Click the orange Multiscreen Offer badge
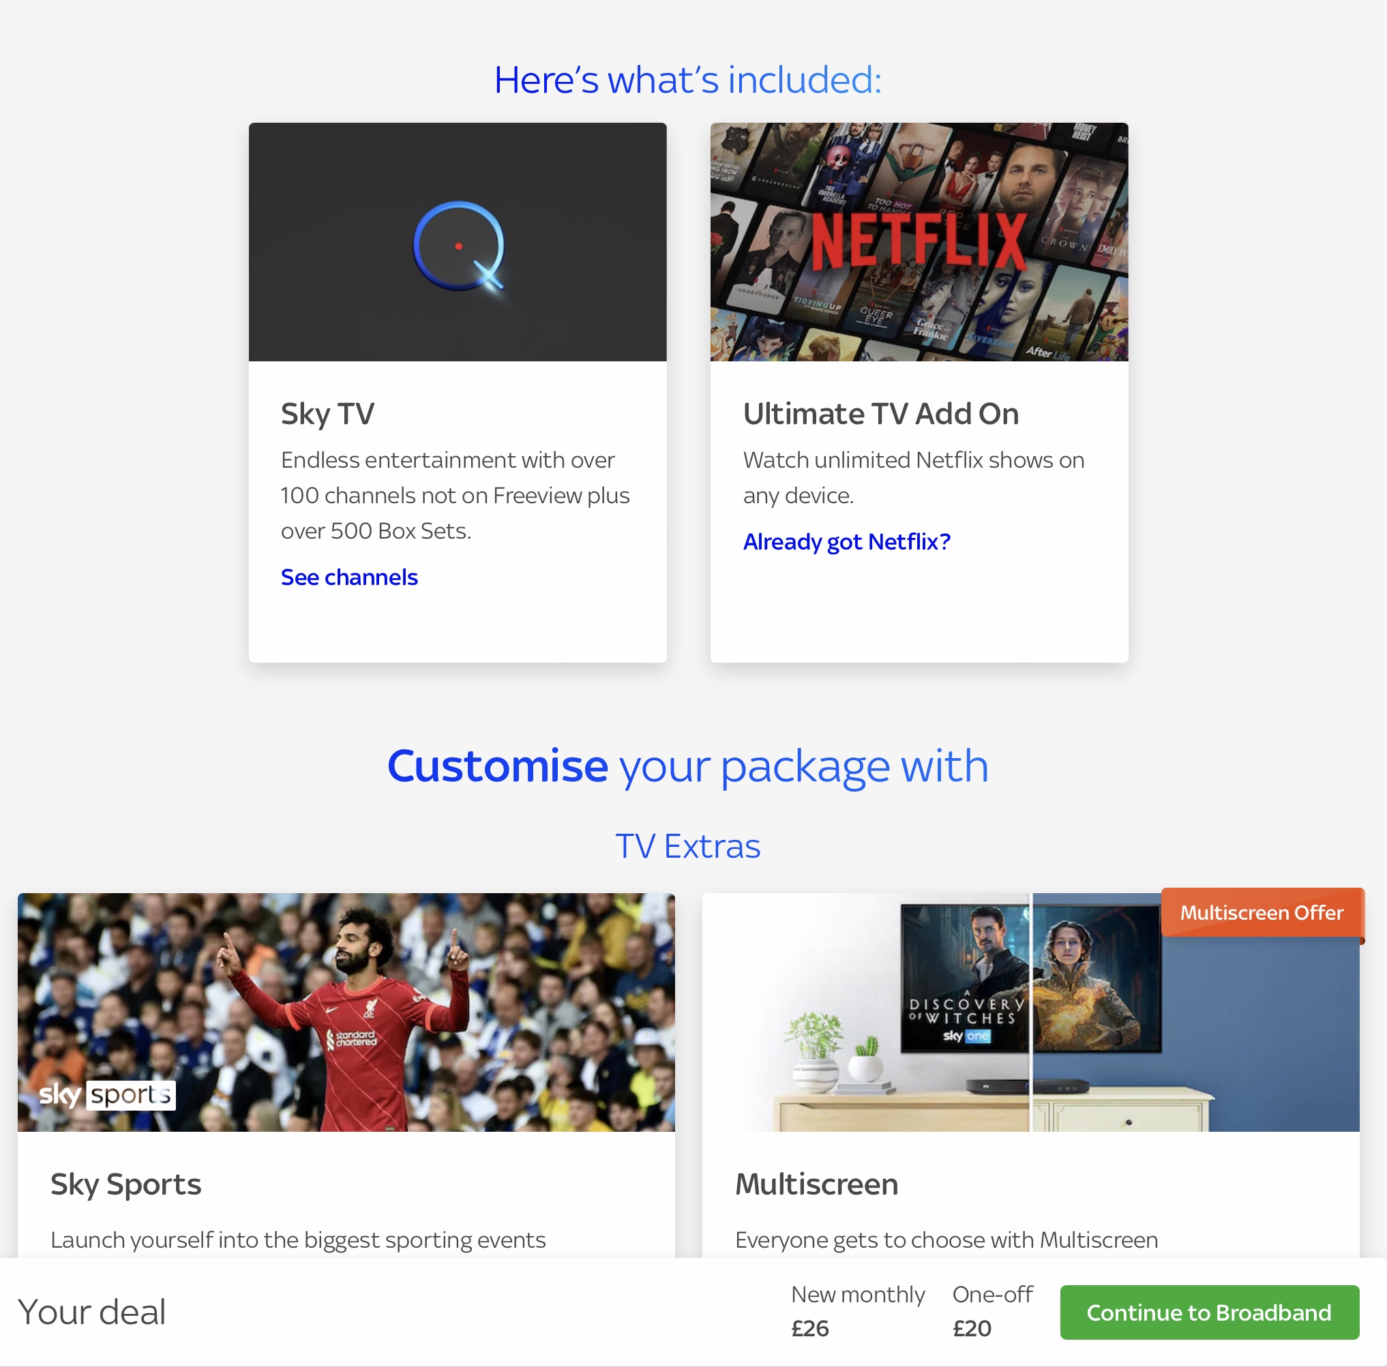This screenshot has width=1387, height=1367. coord(1262,912)
